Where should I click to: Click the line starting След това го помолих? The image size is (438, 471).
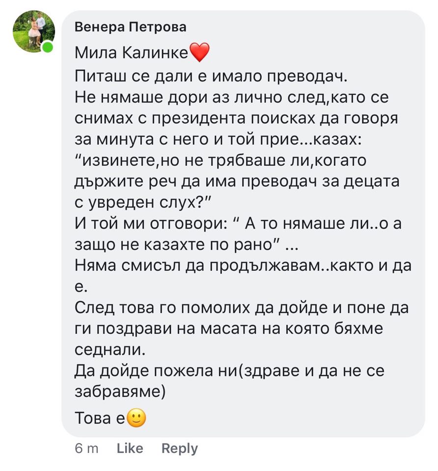[242, 308]
